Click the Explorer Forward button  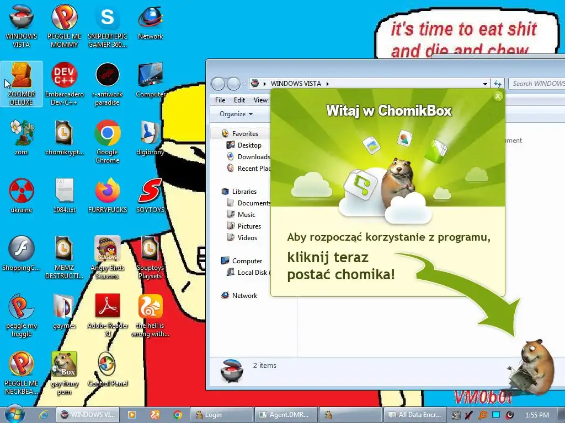[x=233, y=84]
